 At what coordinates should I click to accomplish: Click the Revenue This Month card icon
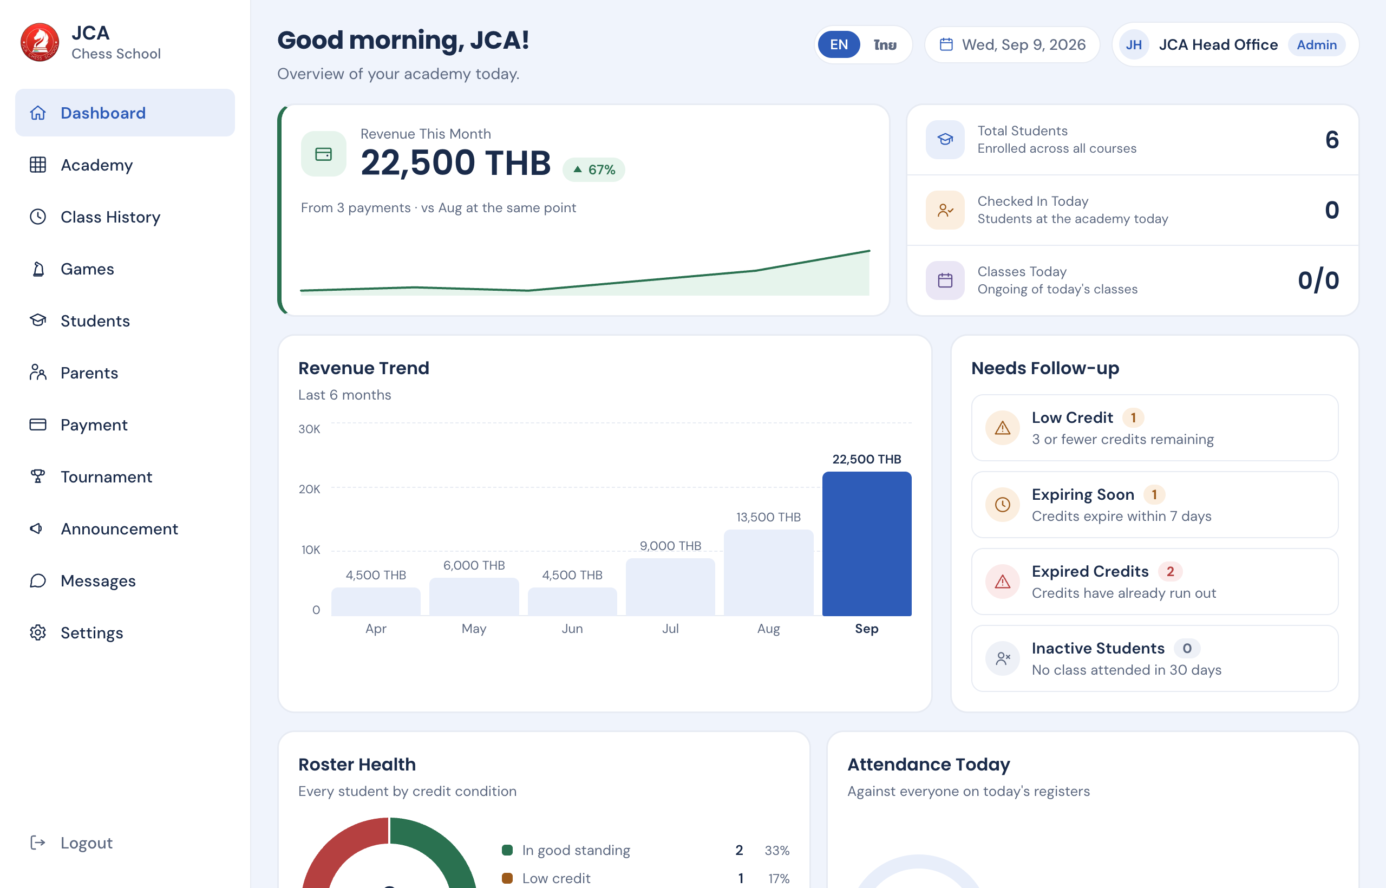323,154
